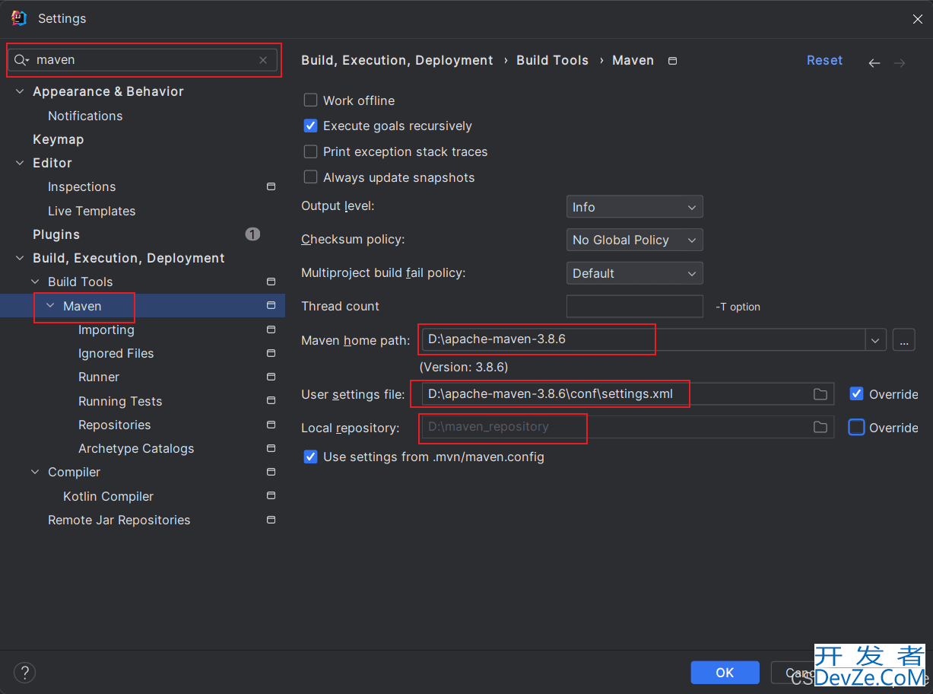Click project icon on the Build Tools row
This screenshot has width=933, height=694.
pyautogui.click(x=271, y=282)
